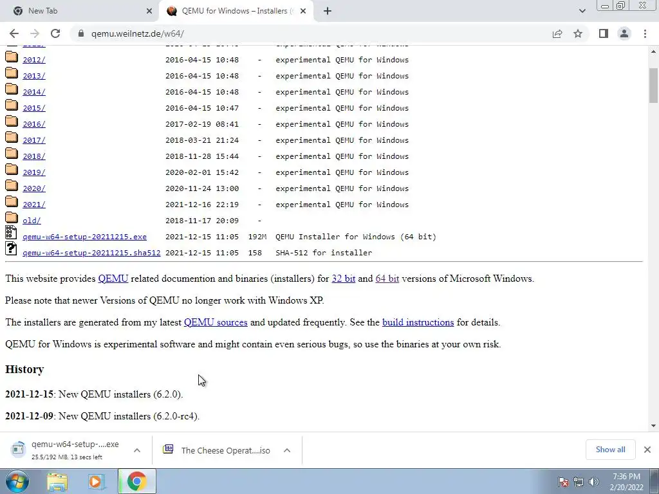Image resolution: width=659 pixels, height=494 pixels.
Task: Open the network tray icon
Action: (579, 482)
